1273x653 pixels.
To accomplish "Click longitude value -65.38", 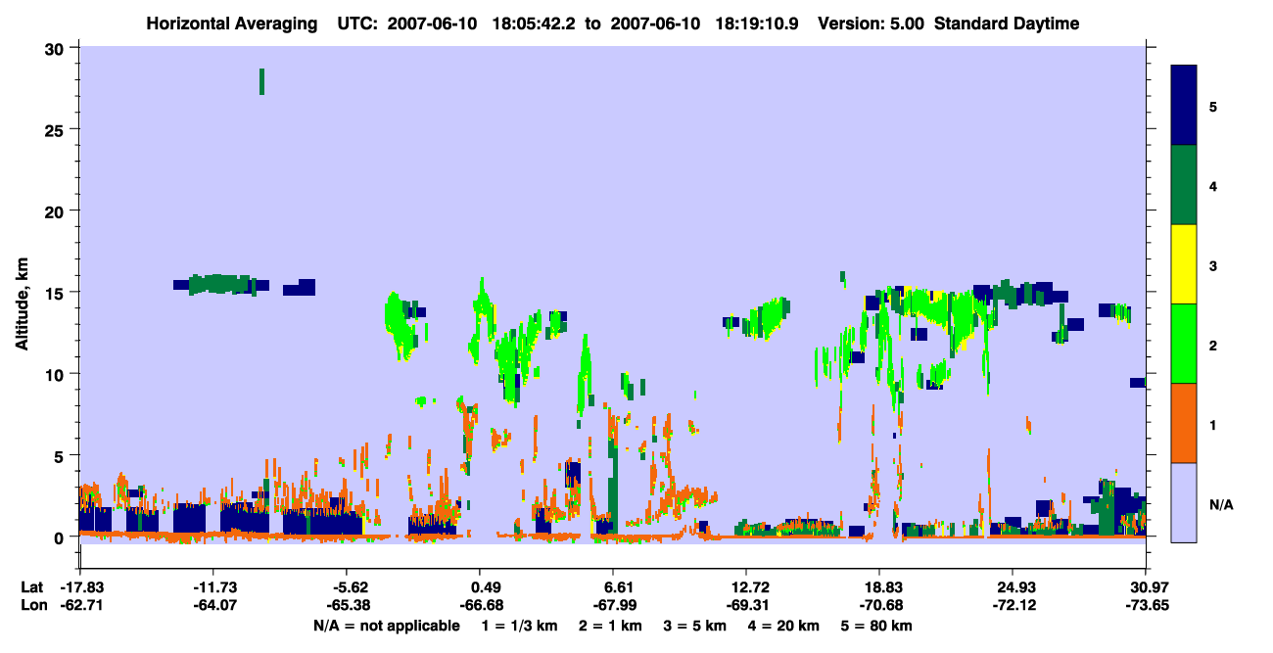I will point(347,605).
